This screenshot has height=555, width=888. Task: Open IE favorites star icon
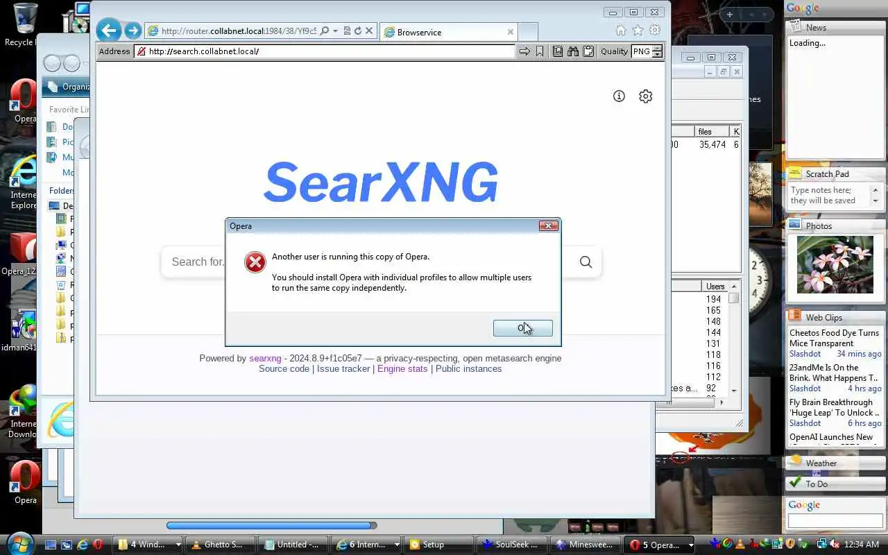(x=638, y=31)
